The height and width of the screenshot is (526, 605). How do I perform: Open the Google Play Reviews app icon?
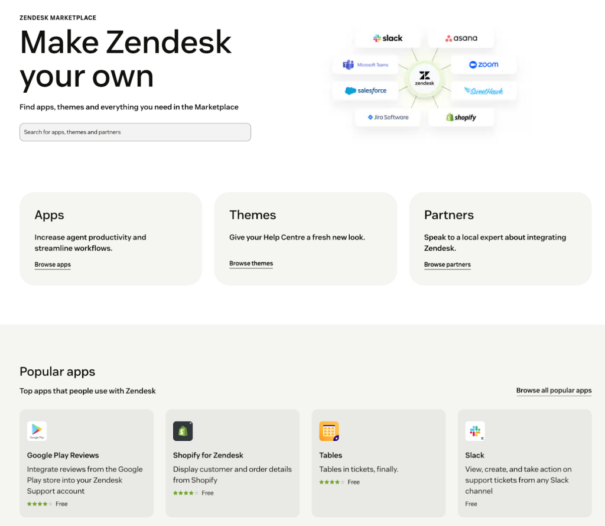37,431
